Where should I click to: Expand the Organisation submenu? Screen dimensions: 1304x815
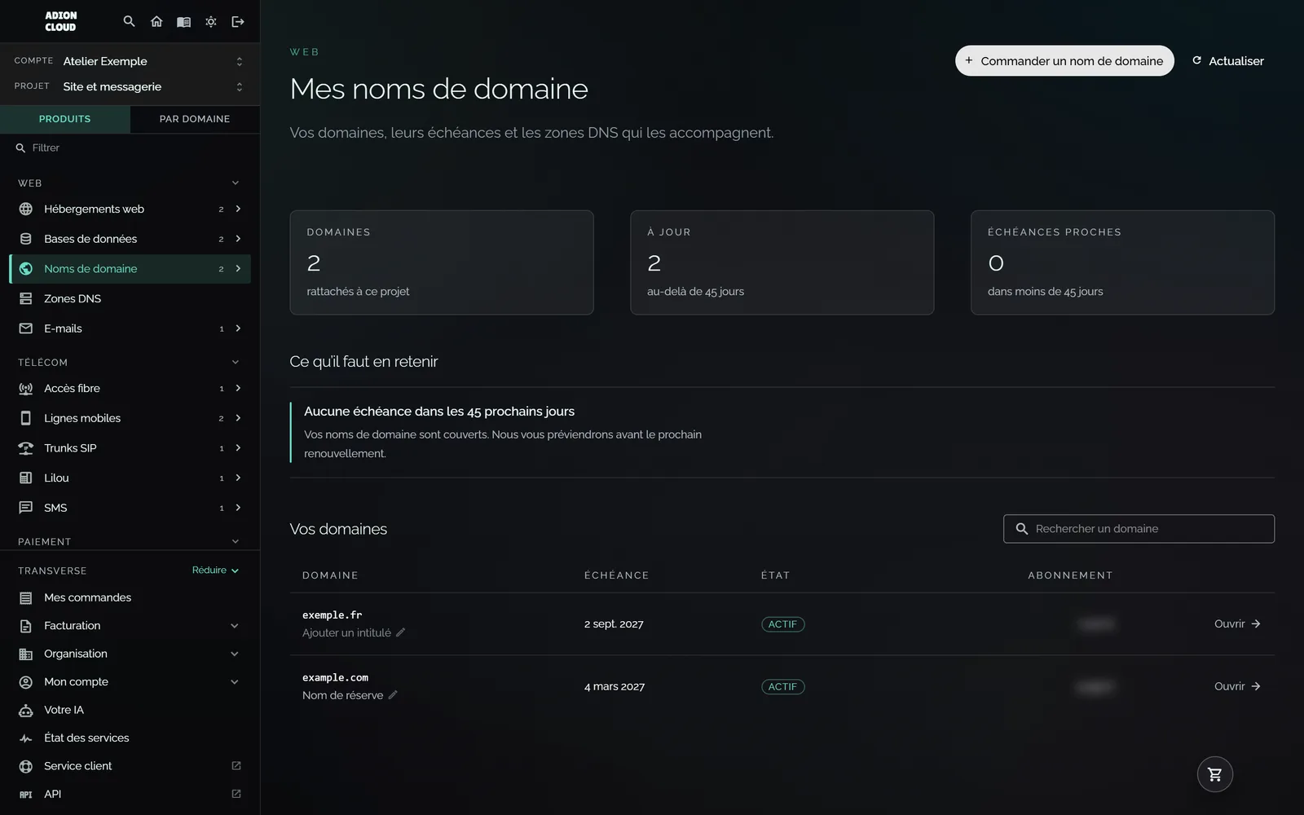click(x=235, y=654)
